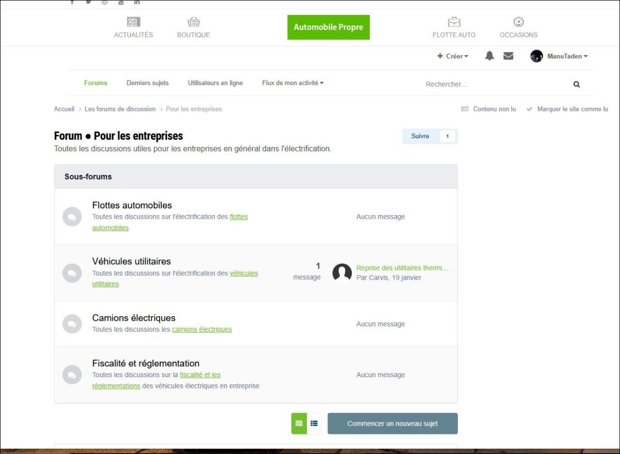Go to the Derniers sujets tab
The image size is (620, 454).
tap(147, 83)
